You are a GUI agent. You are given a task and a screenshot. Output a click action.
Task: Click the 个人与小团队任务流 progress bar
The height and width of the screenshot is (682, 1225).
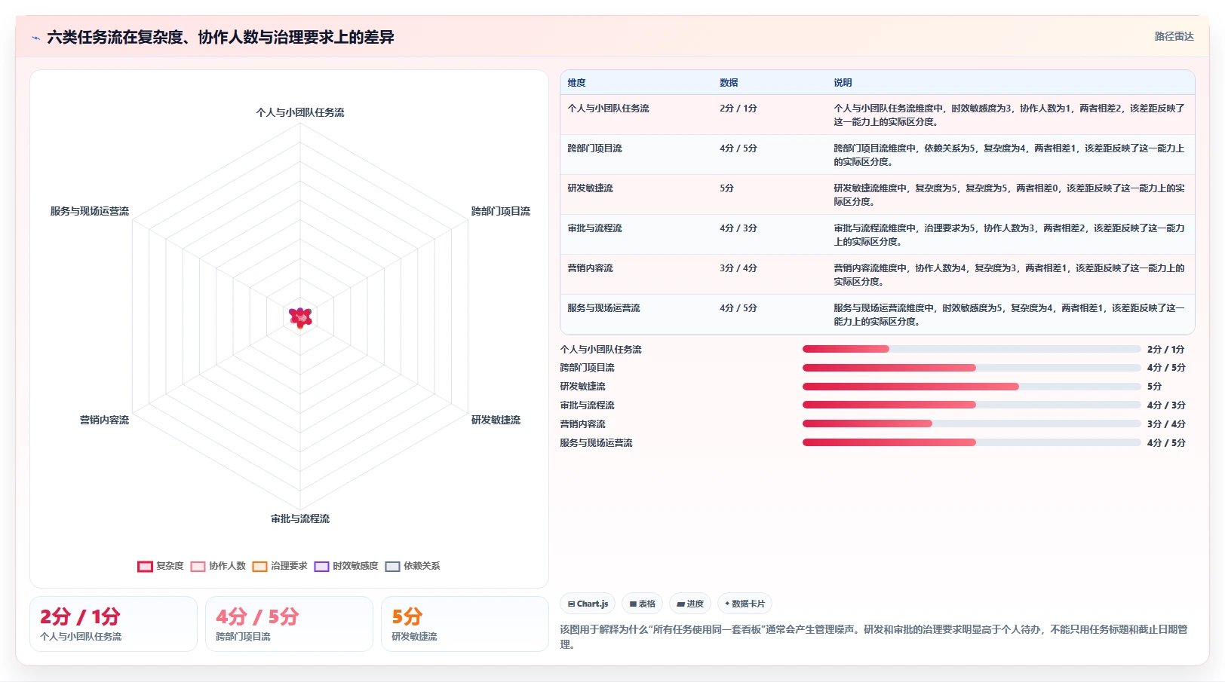pyautogui.click(x=972, y=349)
